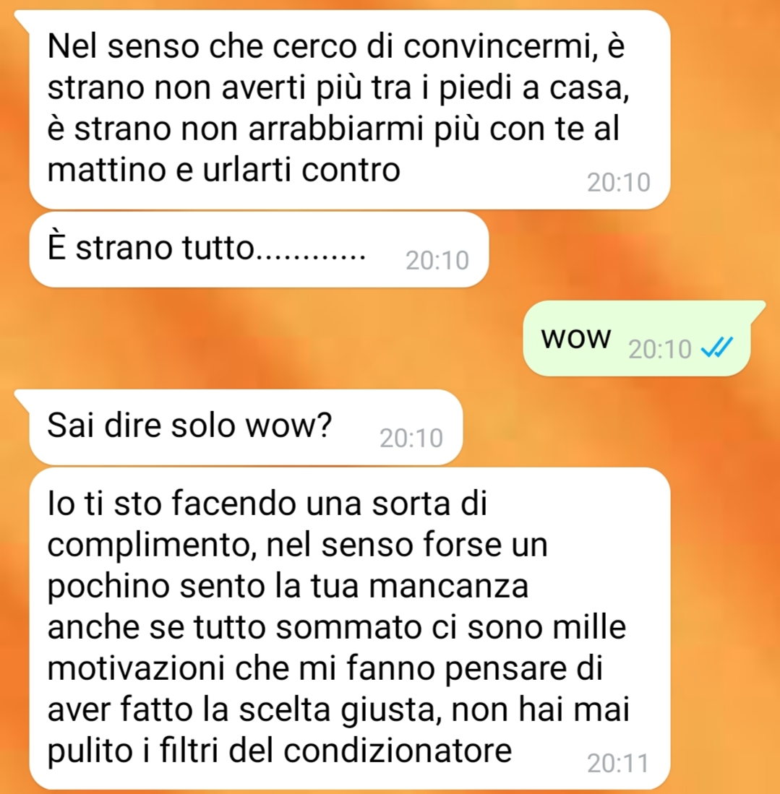780x794 pixels.
Task: Select the "È strano tutto" message bubble
Action: pyautogui.click(x=259, y=249)
